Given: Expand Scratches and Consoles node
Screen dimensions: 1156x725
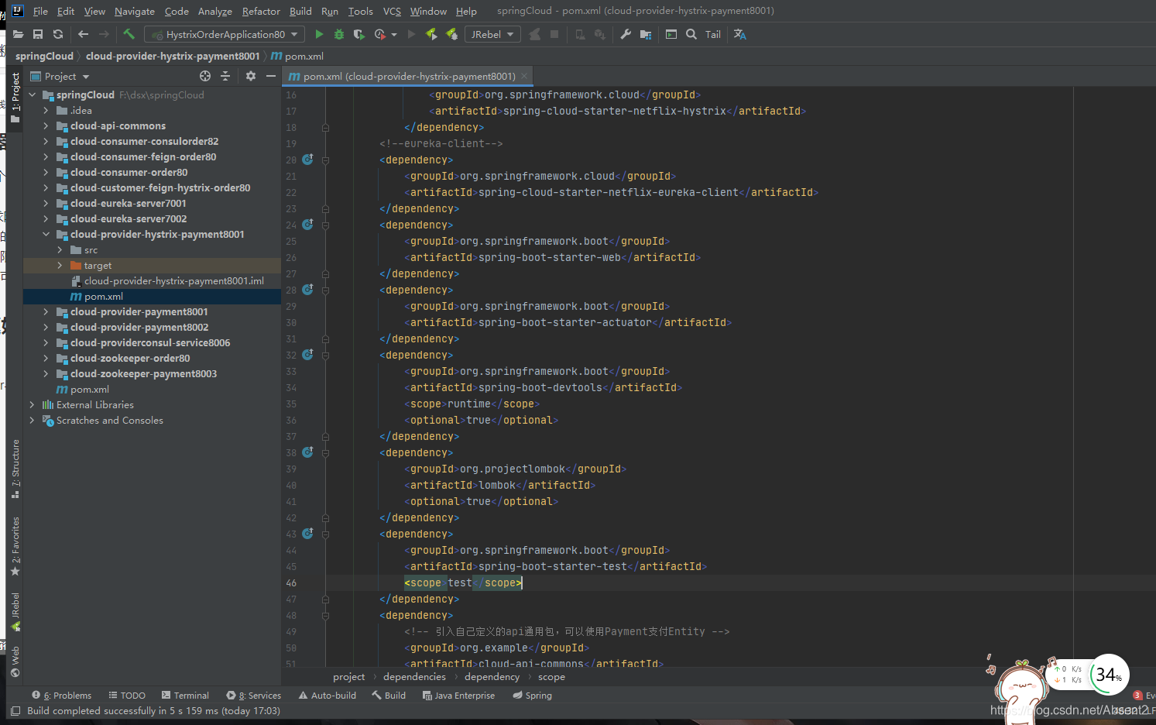Looking at the screenshot, I should (x=32, y=420).
